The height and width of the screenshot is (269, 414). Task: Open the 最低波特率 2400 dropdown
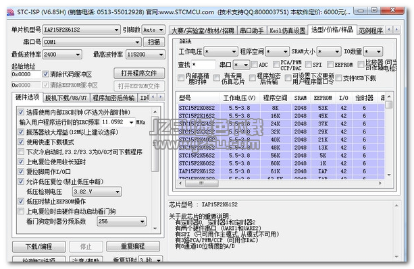pyautogui.click(x=62, y=55)
